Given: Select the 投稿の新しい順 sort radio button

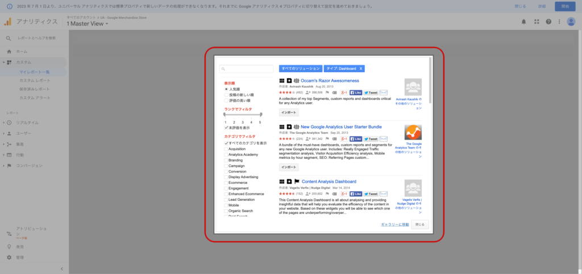Looking at the screenshot, I should (x=226, y=95).
